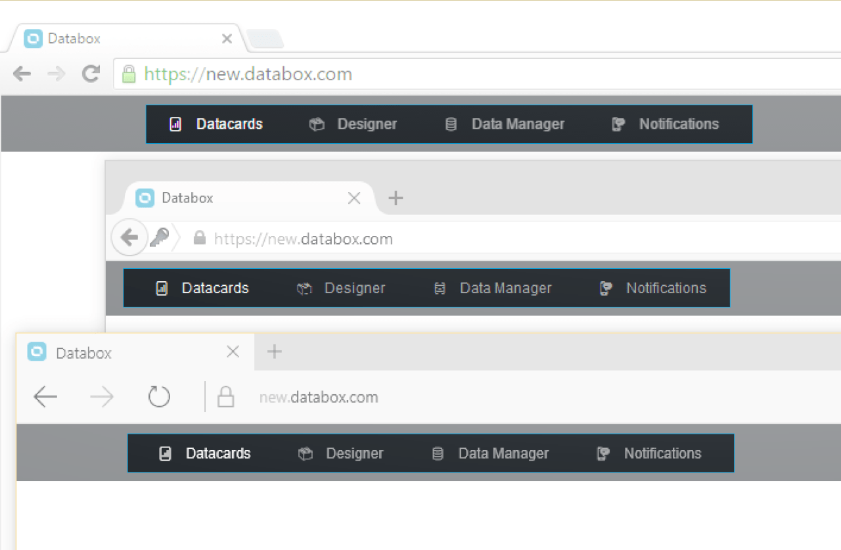Add a new tab in Firefox window
The width and height of the screenshot is (841, 550).
pos(396,198)
